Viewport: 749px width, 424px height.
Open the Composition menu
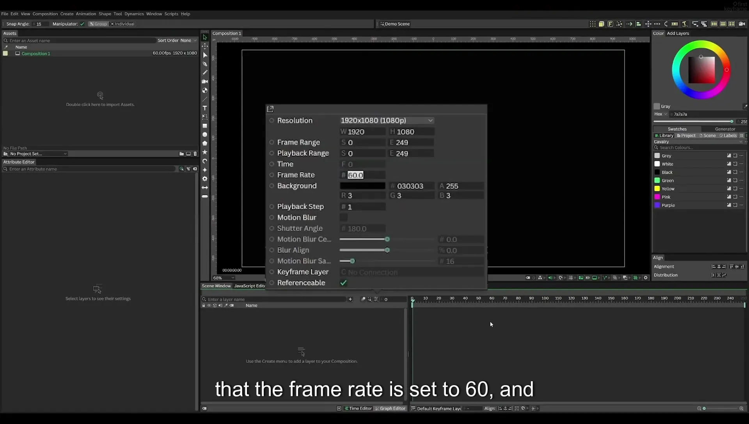click(x=45, y=14)
